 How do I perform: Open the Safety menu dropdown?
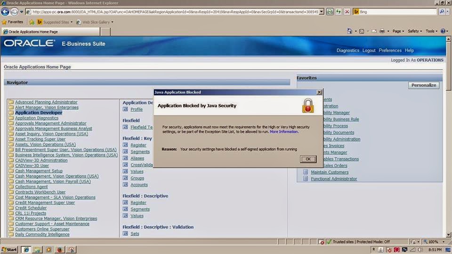point(414,31)
